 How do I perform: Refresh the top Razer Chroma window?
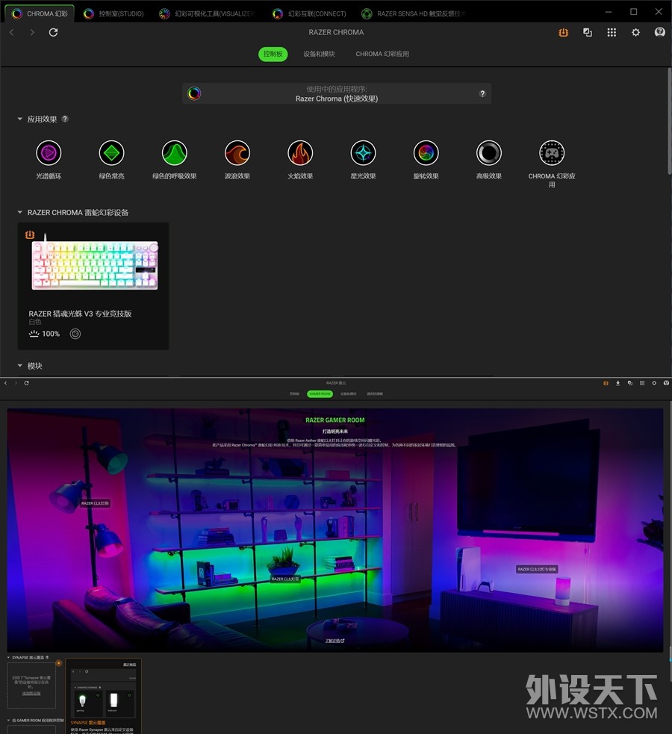click(53, 32)
